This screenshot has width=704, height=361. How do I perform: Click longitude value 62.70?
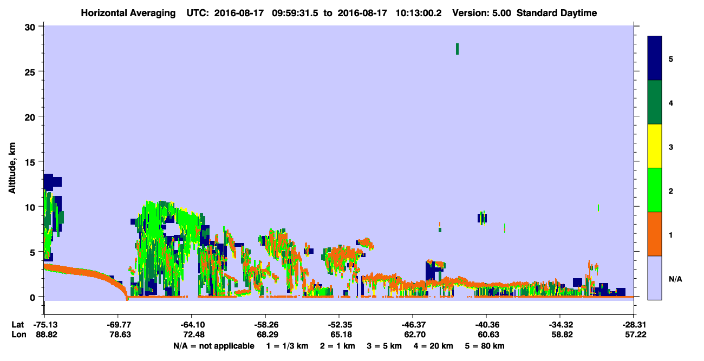point(414,334)
